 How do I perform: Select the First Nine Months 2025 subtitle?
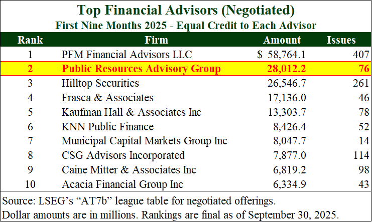point(186,24)
